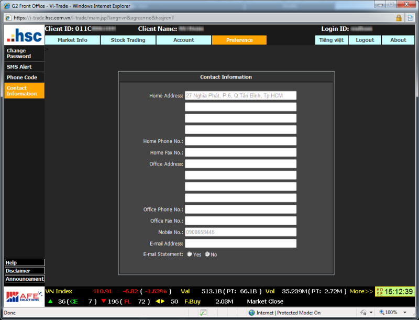Expand the security settings dropdown in status bar
The width and height of the screenshot is (419, 320).
click(371, 313)
